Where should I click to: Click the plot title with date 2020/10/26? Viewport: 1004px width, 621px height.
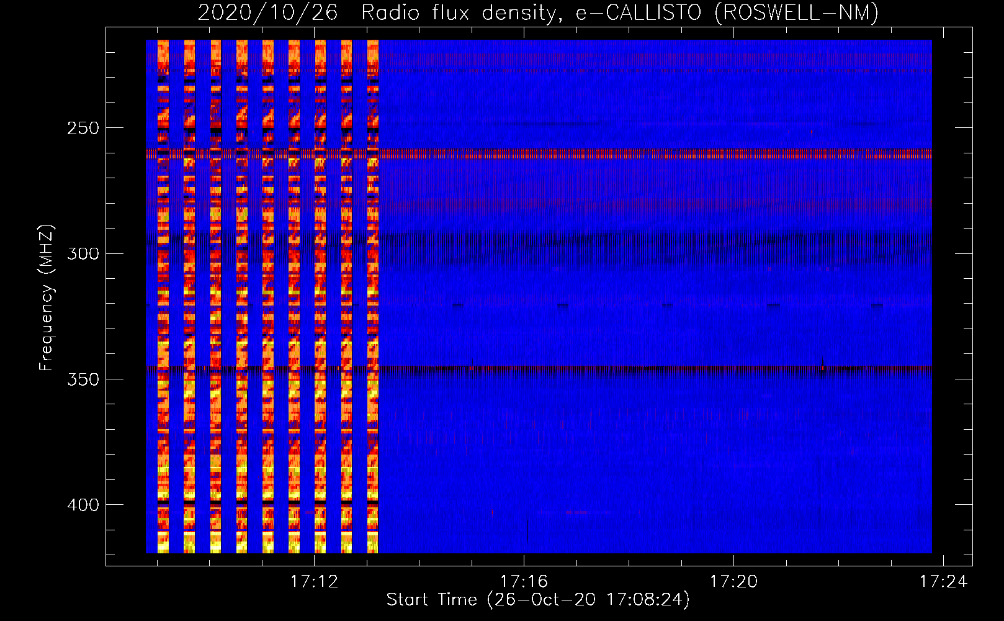[x=537, y=12]
